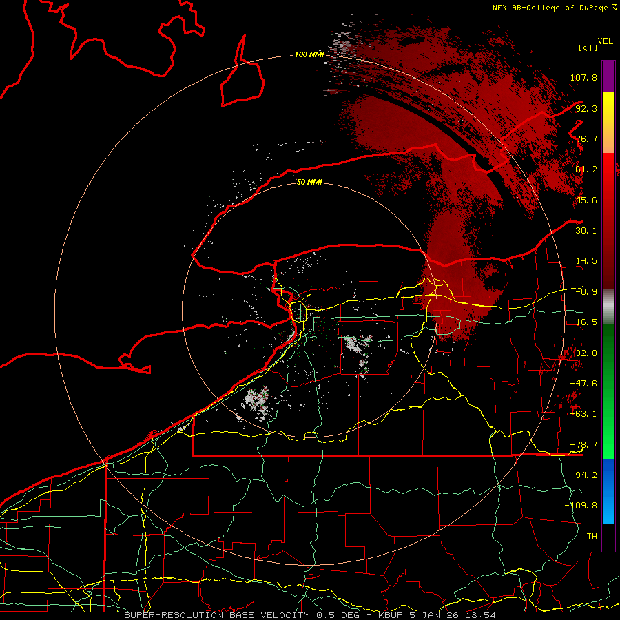Click the TH threshold label
This screenshot has width=620, height=620.
coord(592,537)
